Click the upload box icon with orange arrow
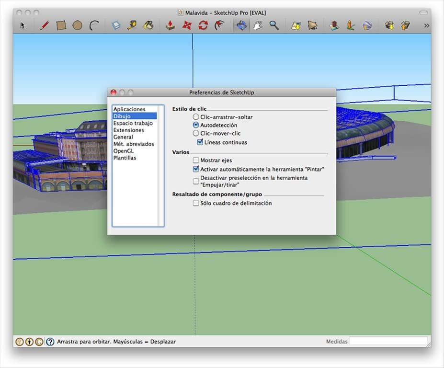 (406, 25)
